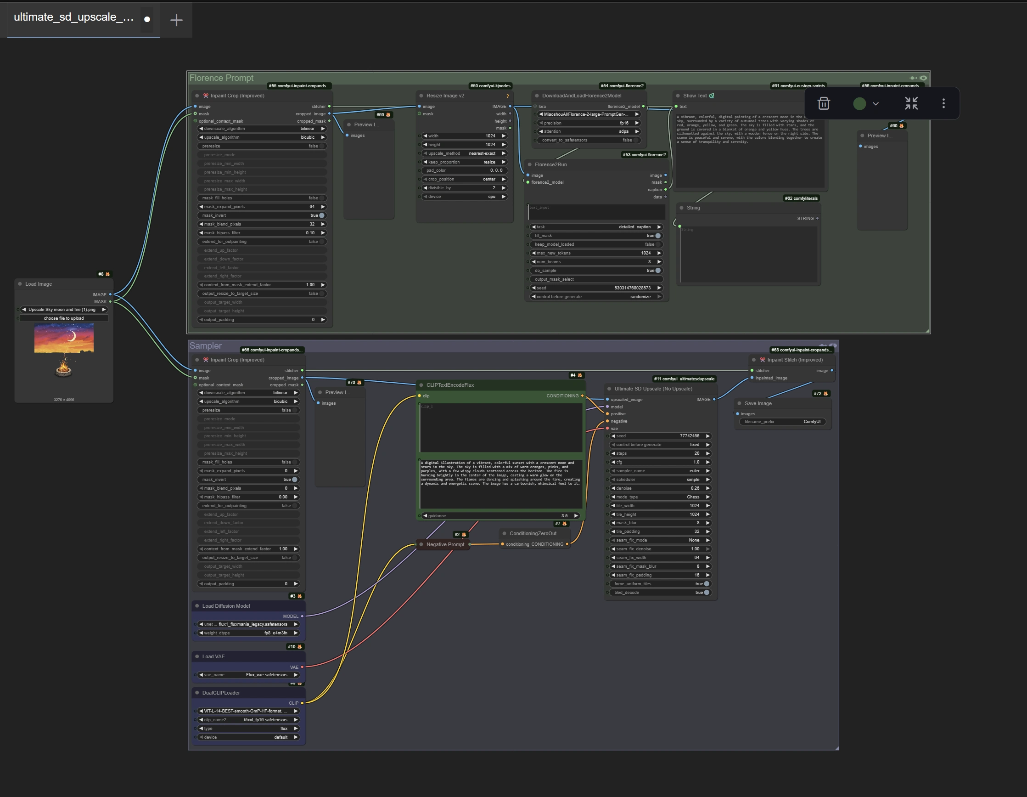Image resolution: width=1027 pixels, height=797 pixels.
Task: Toggle the Florence Prompt group eye icon
Action: point(924,78)
